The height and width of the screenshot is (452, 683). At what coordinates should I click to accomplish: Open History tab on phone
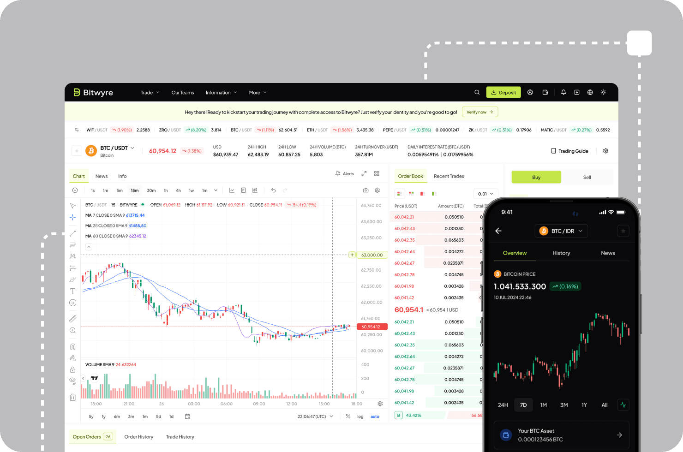(x=561, y=253)
